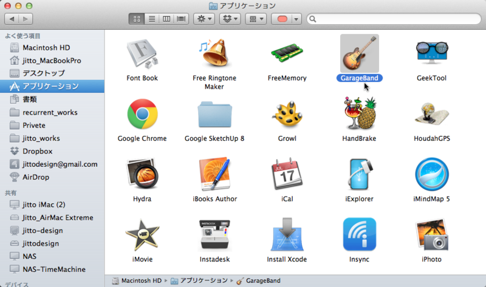Open Macintosh HD in the sidebar
Screen dimensions: 486x287
point(52,47)
